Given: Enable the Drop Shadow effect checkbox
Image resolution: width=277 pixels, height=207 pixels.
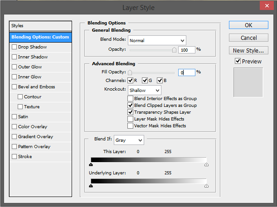Looking at the screenshot, I should (x=14, y=47).
